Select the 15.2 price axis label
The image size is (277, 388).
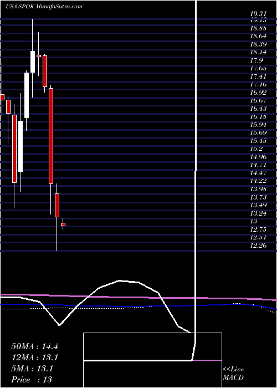point(256,149)
